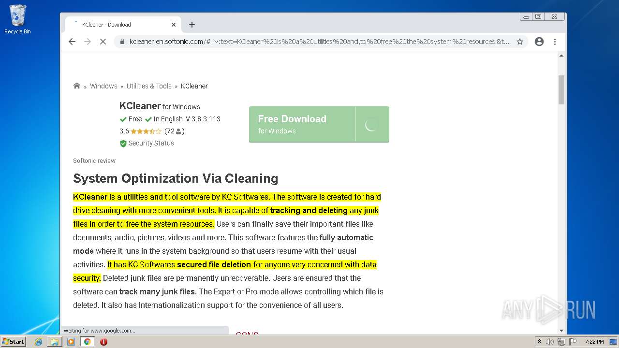Open the media player taskbar icon
The image size is (619, 348).
[71, 342]
